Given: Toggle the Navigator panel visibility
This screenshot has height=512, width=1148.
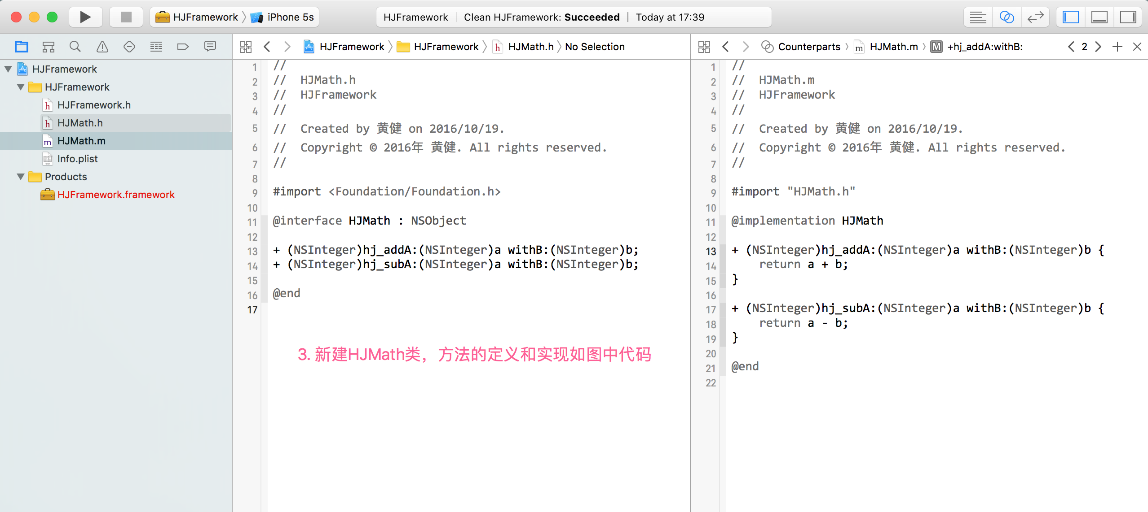Looking at the screenshot, I should point(1070,17).
